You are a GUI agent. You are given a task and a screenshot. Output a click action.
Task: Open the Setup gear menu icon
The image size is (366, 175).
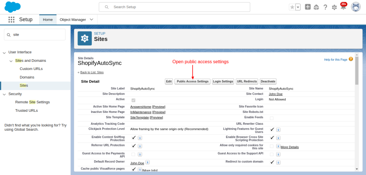334,7
